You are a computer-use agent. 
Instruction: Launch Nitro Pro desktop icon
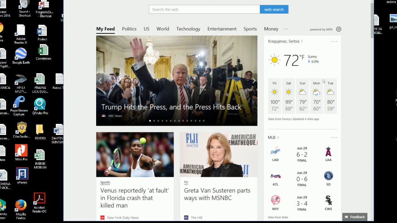[21, 153]
